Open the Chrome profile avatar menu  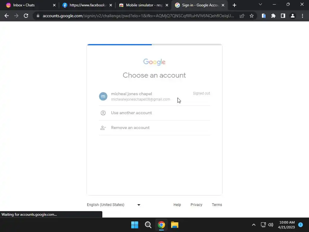pyautogui.click(x=293, y=16)
